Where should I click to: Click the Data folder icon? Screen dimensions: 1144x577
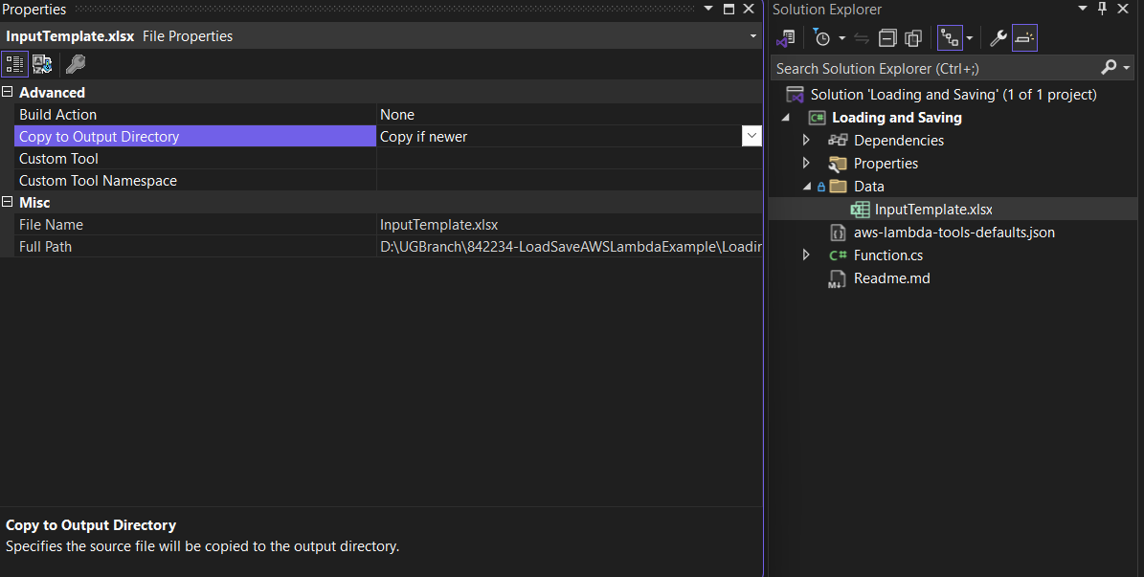click(839, 186)
